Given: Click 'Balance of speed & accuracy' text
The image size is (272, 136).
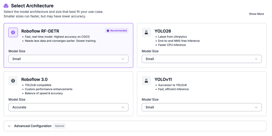Looking at the screenshot, I should point(44,93).
